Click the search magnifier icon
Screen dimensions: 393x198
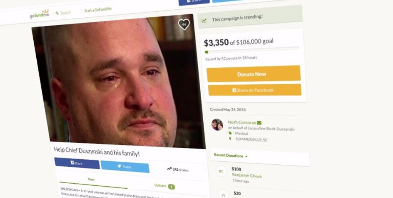57,13
